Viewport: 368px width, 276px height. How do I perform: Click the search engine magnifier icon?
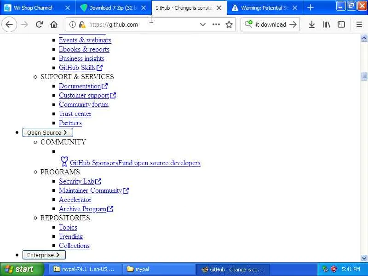[248, 24]
